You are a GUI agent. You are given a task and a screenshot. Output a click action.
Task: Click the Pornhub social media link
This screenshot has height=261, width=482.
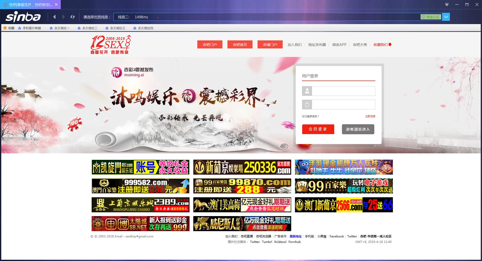click(x=294, y=242)
